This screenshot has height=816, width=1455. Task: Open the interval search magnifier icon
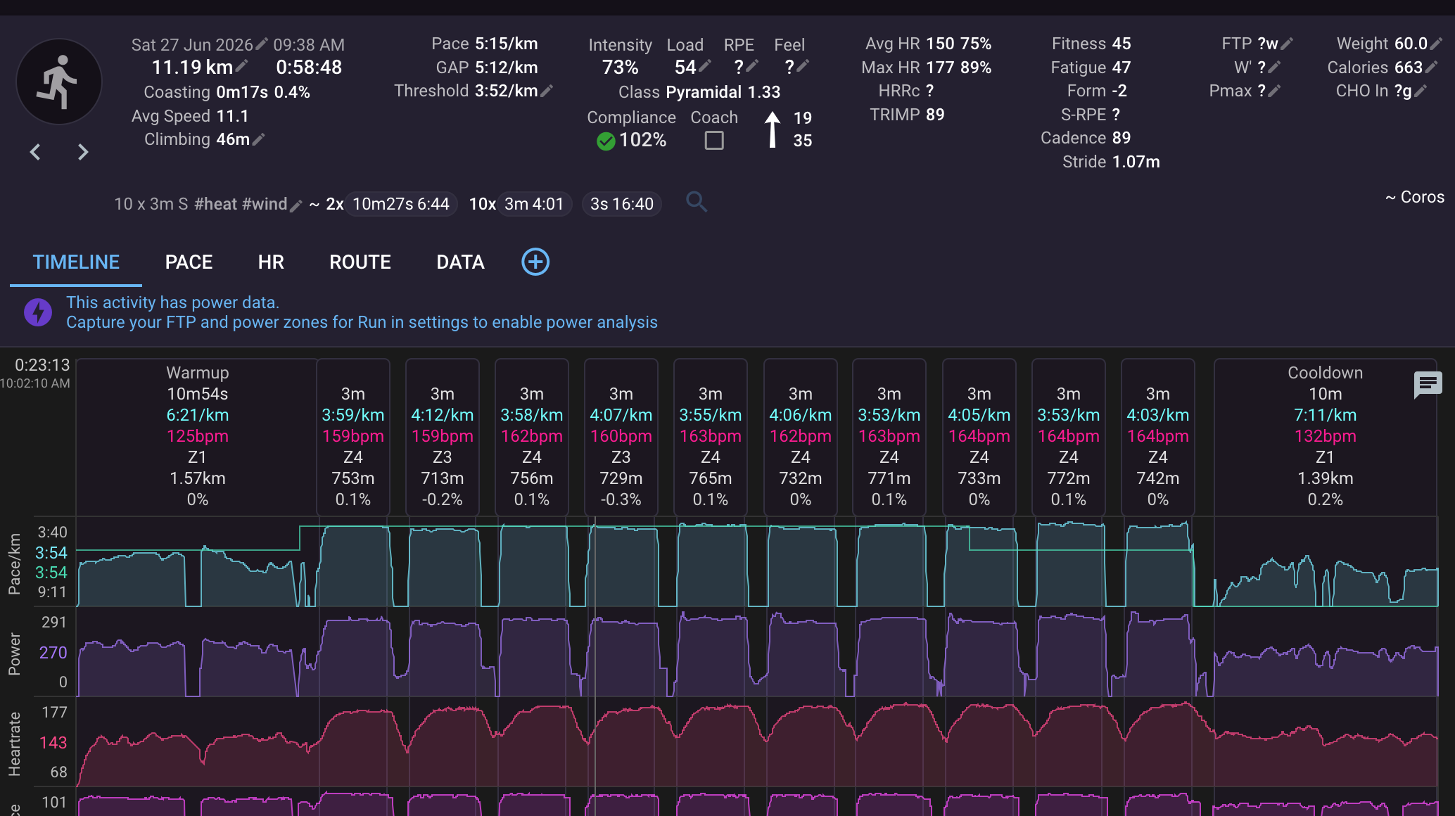coord(697,203)
